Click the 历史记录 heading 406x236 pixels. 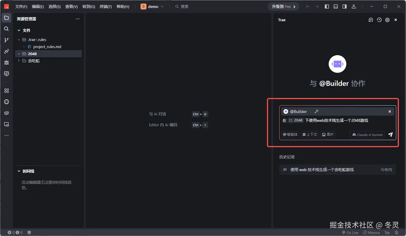(287, 157)
